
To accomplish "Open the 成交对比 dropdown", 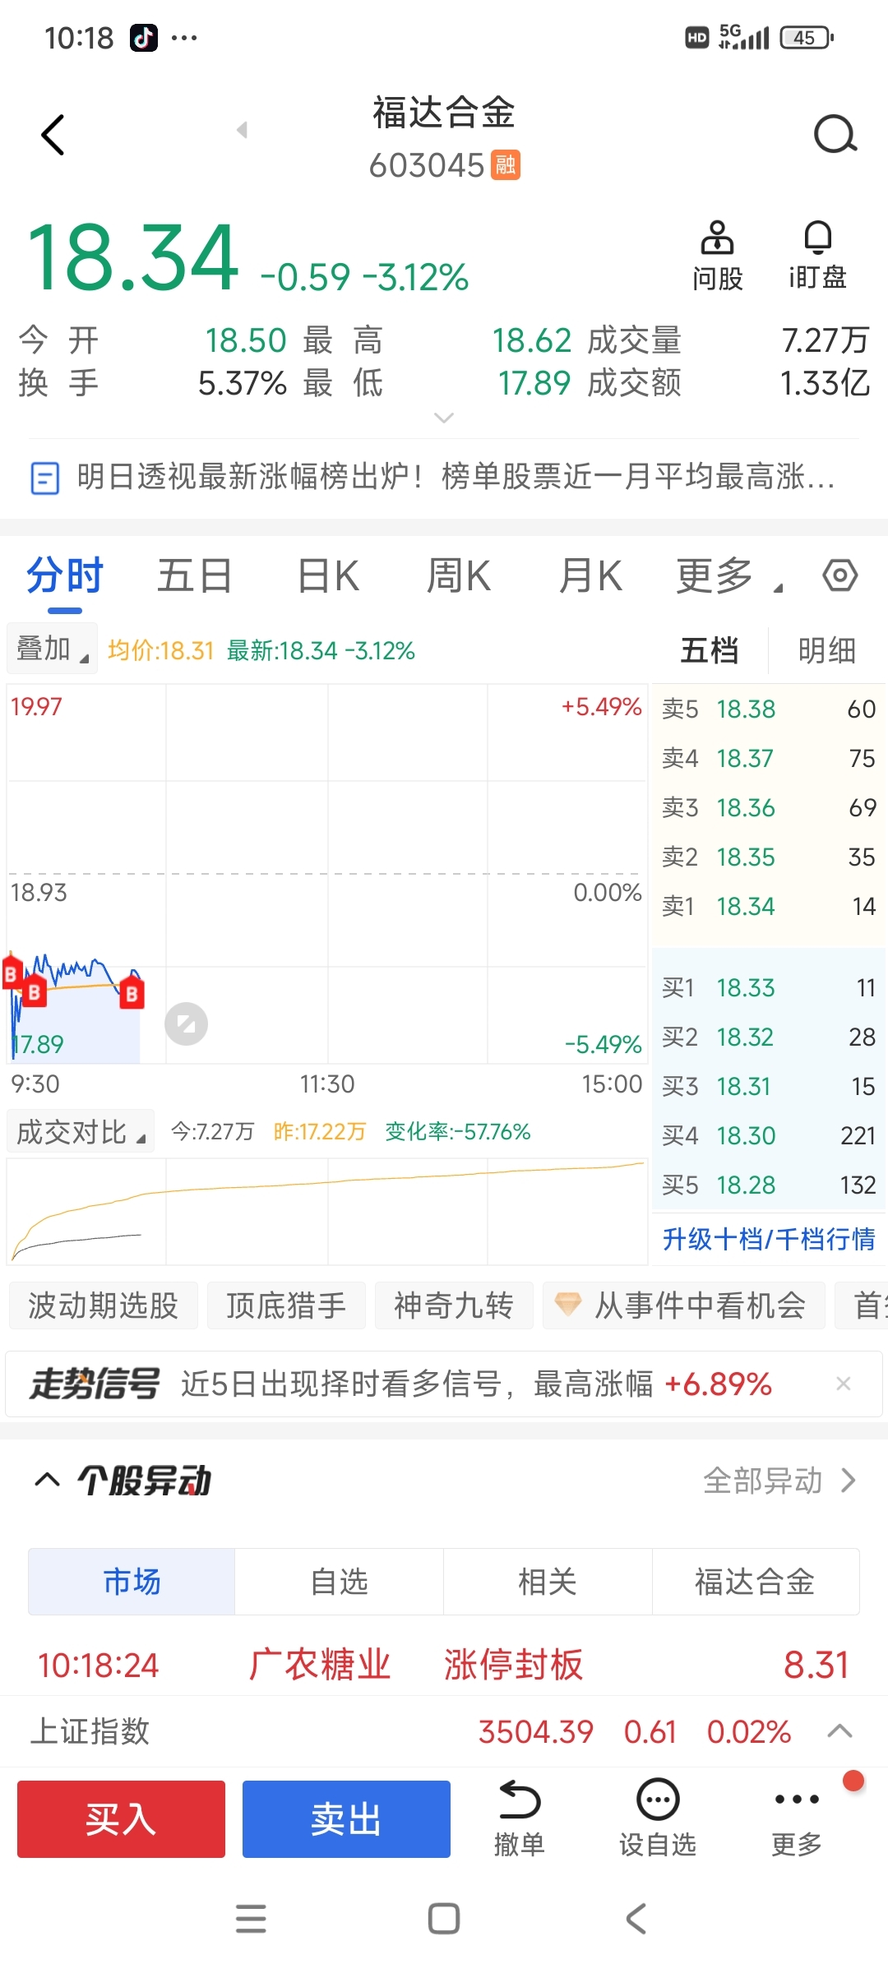I will 80,1132.
